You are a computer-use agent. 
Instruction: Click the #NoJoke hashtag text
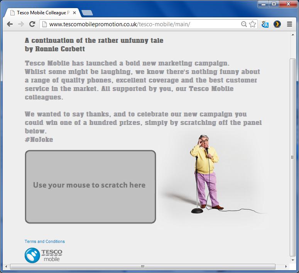click(x=39, y=140)
